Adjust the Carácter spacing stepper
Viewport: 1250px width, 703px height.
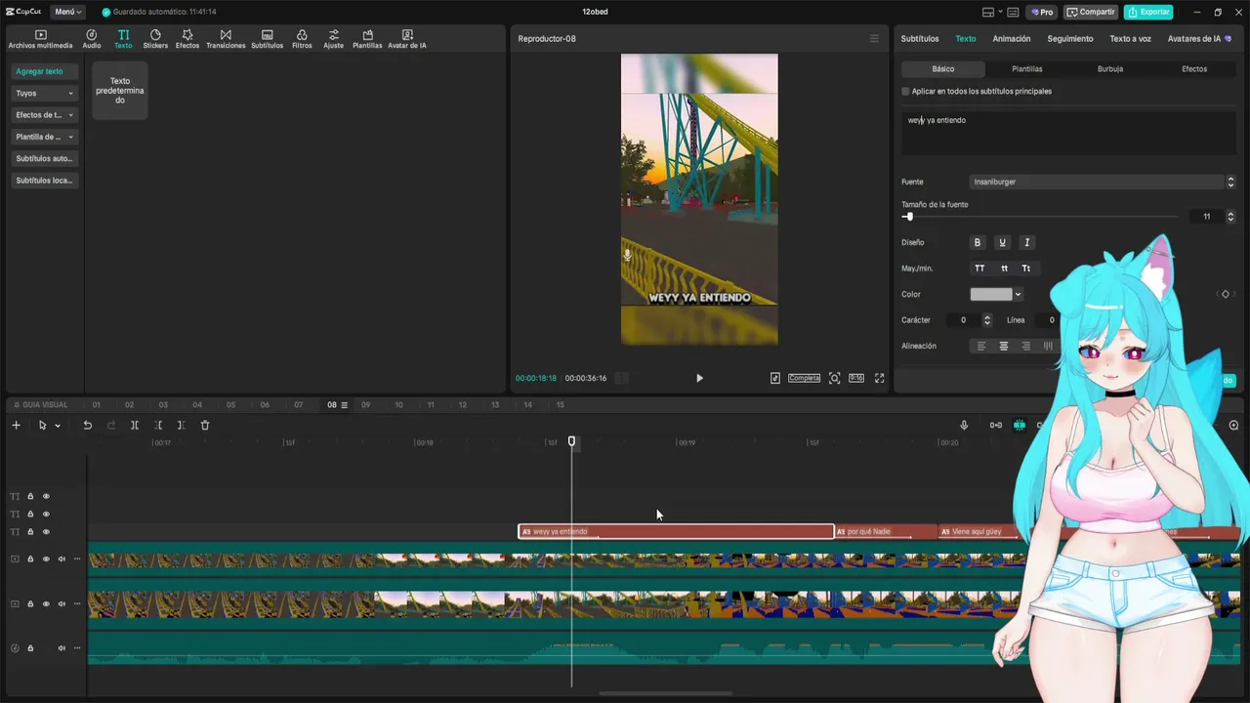(987, 320)
